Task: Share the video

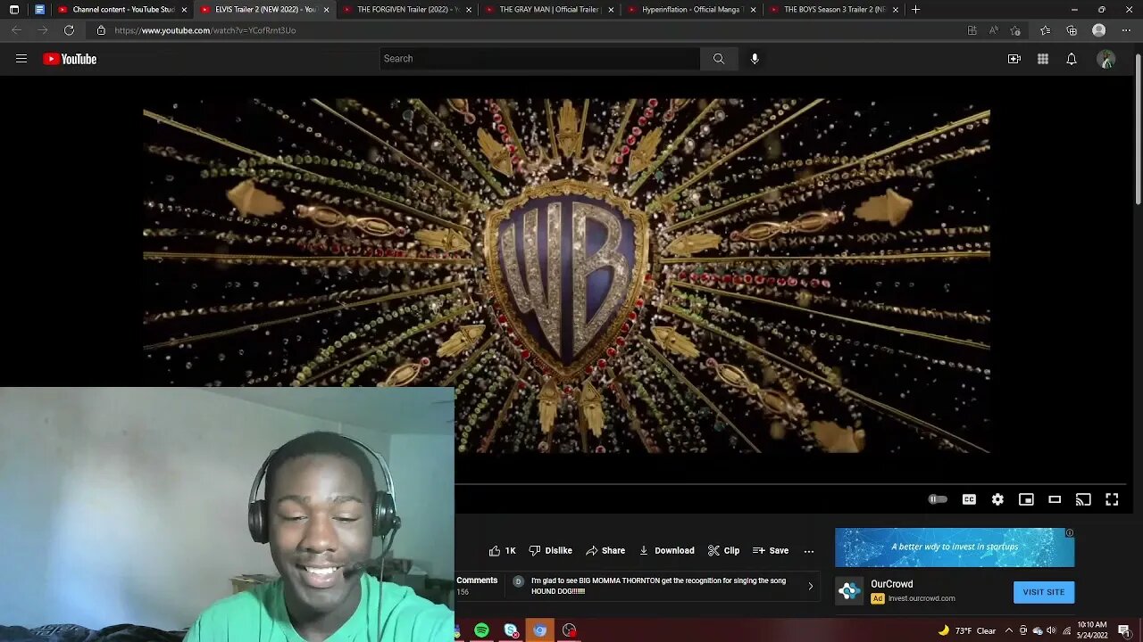Action: pos(605,551)
